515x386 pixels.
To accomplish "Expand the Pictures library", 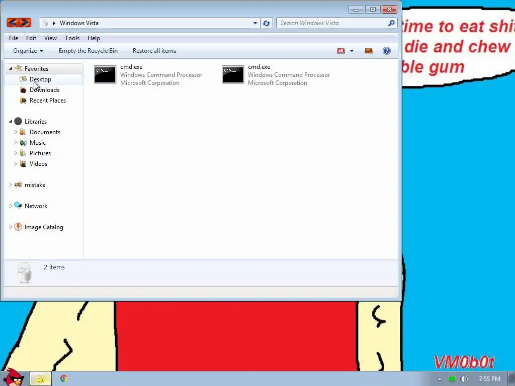I will (x=16, y=153).
